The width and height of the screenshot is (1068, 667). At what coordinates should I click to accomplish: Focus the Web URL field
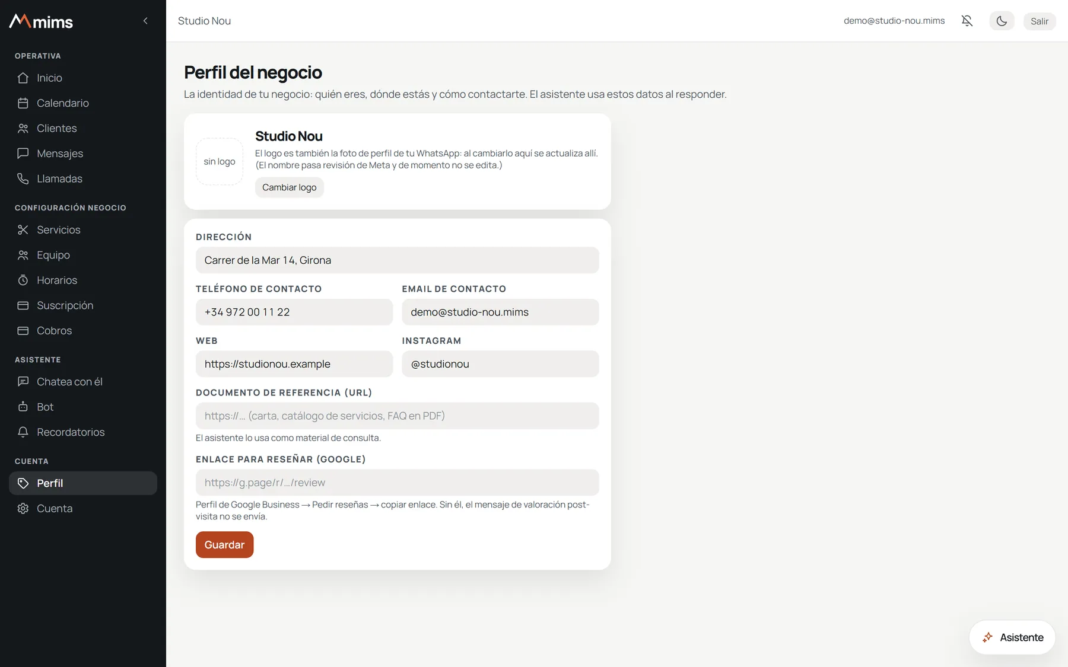point(294,364)
